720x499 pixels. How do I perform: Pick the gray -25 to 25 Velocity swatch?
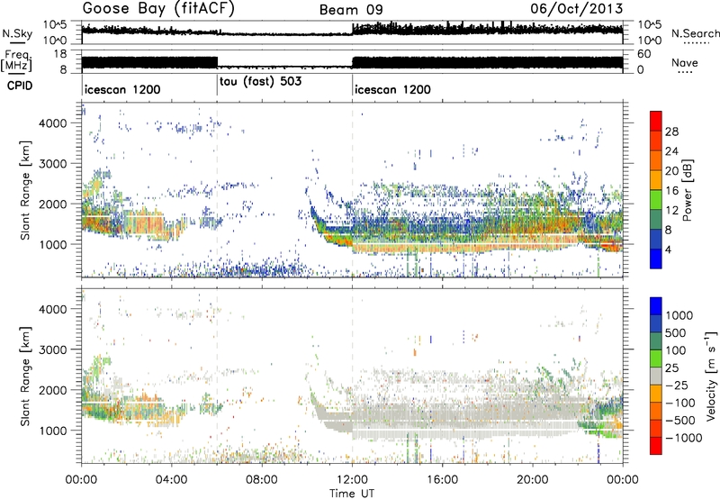(656, 376)
